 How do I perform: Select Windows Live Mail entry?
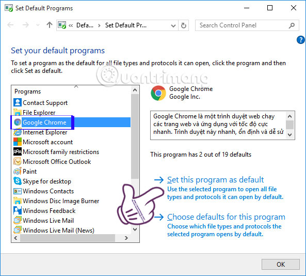click(x=48, y=221)
